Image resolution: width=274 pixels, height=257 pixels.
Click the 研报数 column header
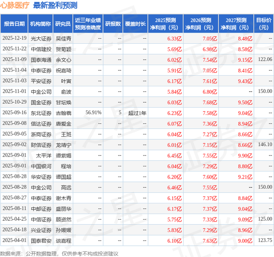click(x=113, y=24)
